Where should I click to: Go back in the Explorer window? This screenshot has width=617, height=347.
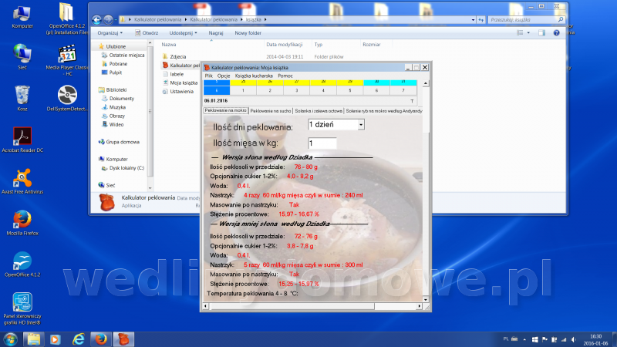click(97, 19)
